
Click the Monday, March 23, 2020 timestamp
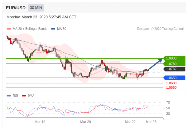click(x=41, y=17)
